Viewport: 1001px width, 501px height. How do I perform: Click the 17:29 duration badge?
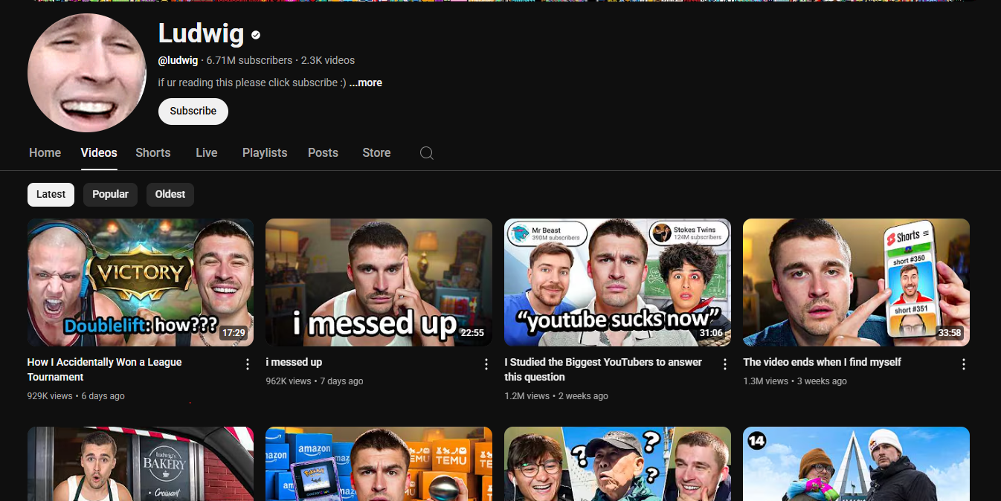[x=234, y=333]
